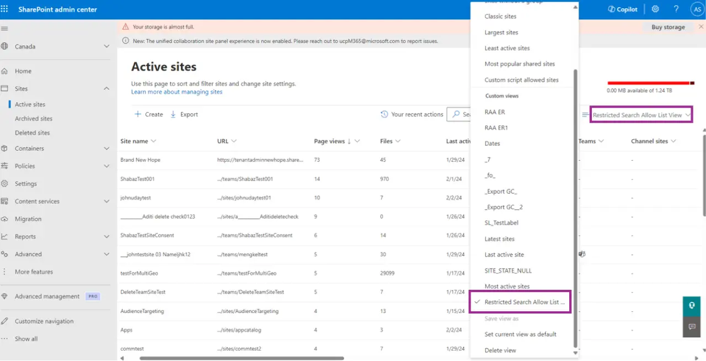Collapse the navigation hamburger menu
This screenshot has width=706, height=361.
pyautogui.click(x=4, y=29)
